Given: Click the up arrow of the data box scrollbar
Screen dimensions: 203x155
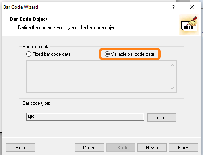Looking at the screenshot, I should click(172, 65).
